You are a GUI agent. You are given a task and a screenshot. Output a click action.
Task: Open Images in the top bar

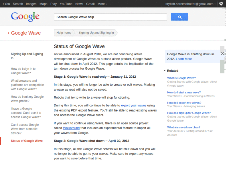coord(31,4)
